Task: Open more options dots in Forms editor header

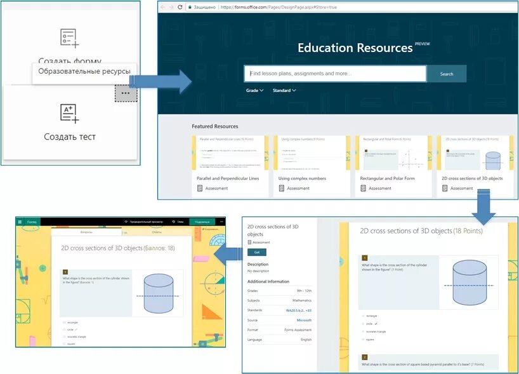Action: coord(221,222)
